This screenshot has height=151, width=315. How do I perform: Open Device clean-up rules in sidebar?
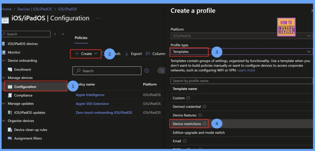[30, 130]
